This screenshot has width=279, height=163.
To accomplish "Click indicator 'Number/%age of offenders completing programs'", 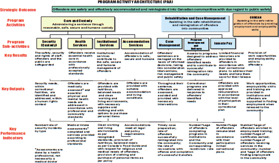I will point(201,137).
